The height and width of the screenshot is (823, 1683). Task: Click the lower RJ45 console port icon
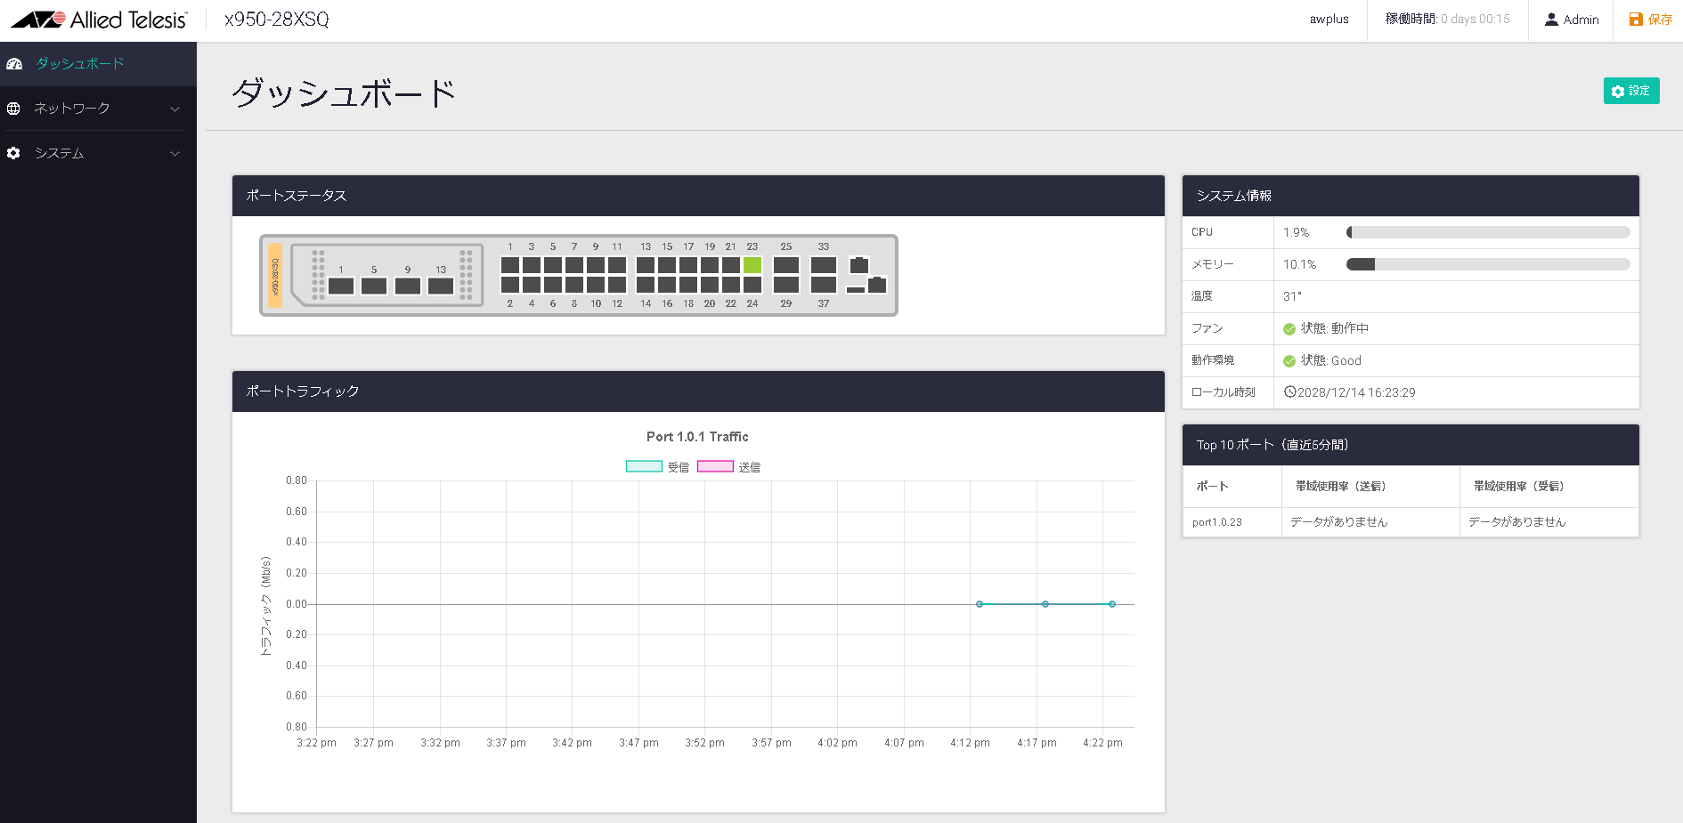click(x=877, y=285)
